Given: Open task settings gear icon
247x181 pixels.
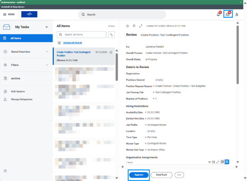Looking at the screenshot, I should pyautogui.click(x=134, y=26).
